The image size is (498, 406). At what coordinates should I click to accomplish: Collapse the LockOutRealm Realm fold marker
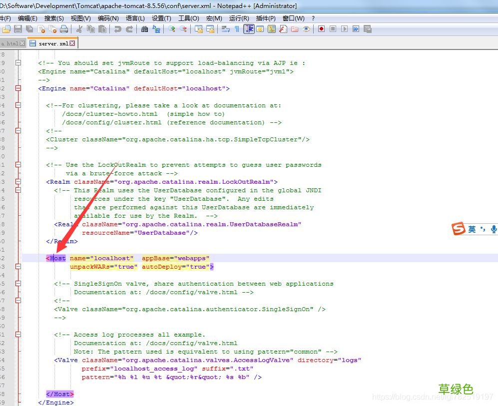(18, 182)
